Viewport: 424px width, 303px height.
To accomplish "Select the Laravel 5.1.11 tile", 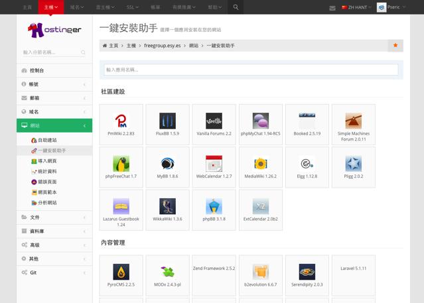I will (x=354, y=275).
